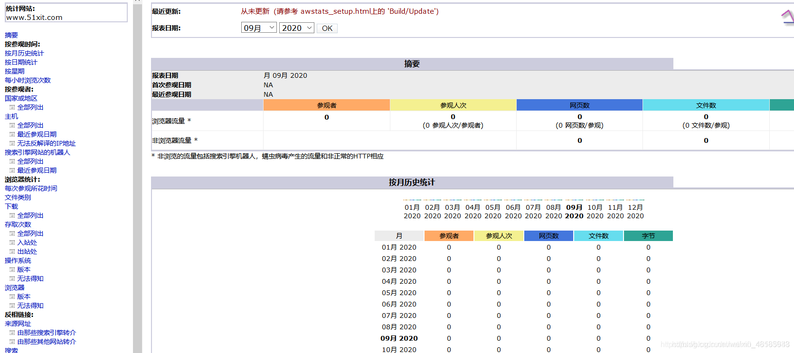This screenshot has width=794, height=353.
Task: Click the icon beside 由那些其他网站转介
Action: (12, 342)
